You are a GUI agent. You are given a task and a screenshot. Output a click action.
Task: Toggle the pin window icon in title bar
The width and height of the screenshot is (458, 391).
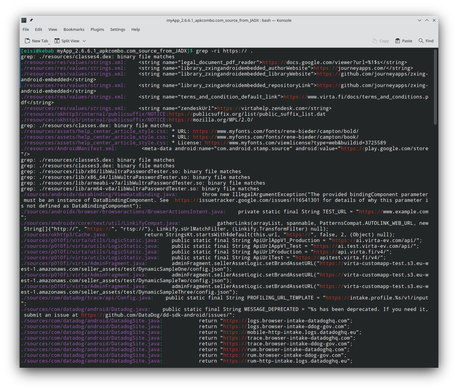click(31, 20)
